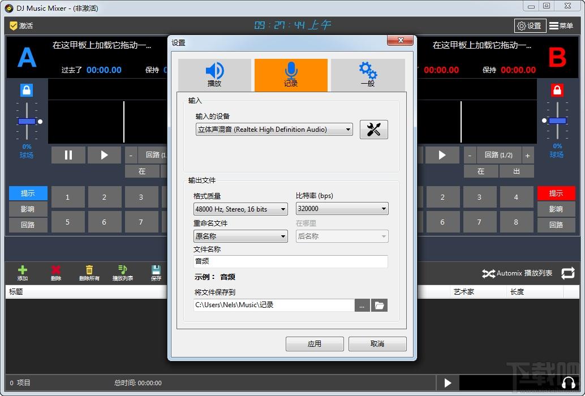585x396 pixels.
Task: Click the cancel button in the dialog
Action: pyautogui.click(x=377, y=344)
